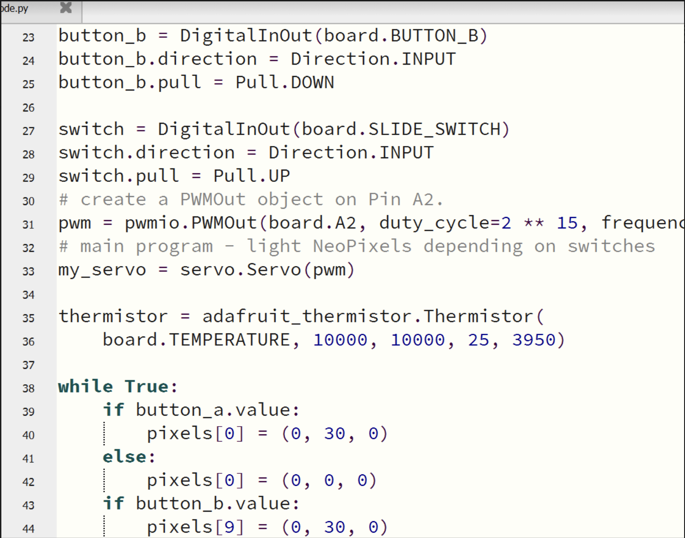
Task: Click value '3950' on line 36
Action: 534,340
